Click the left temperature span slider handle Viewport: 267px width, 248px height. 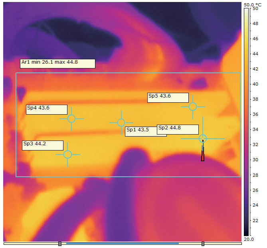coord(60,244)
